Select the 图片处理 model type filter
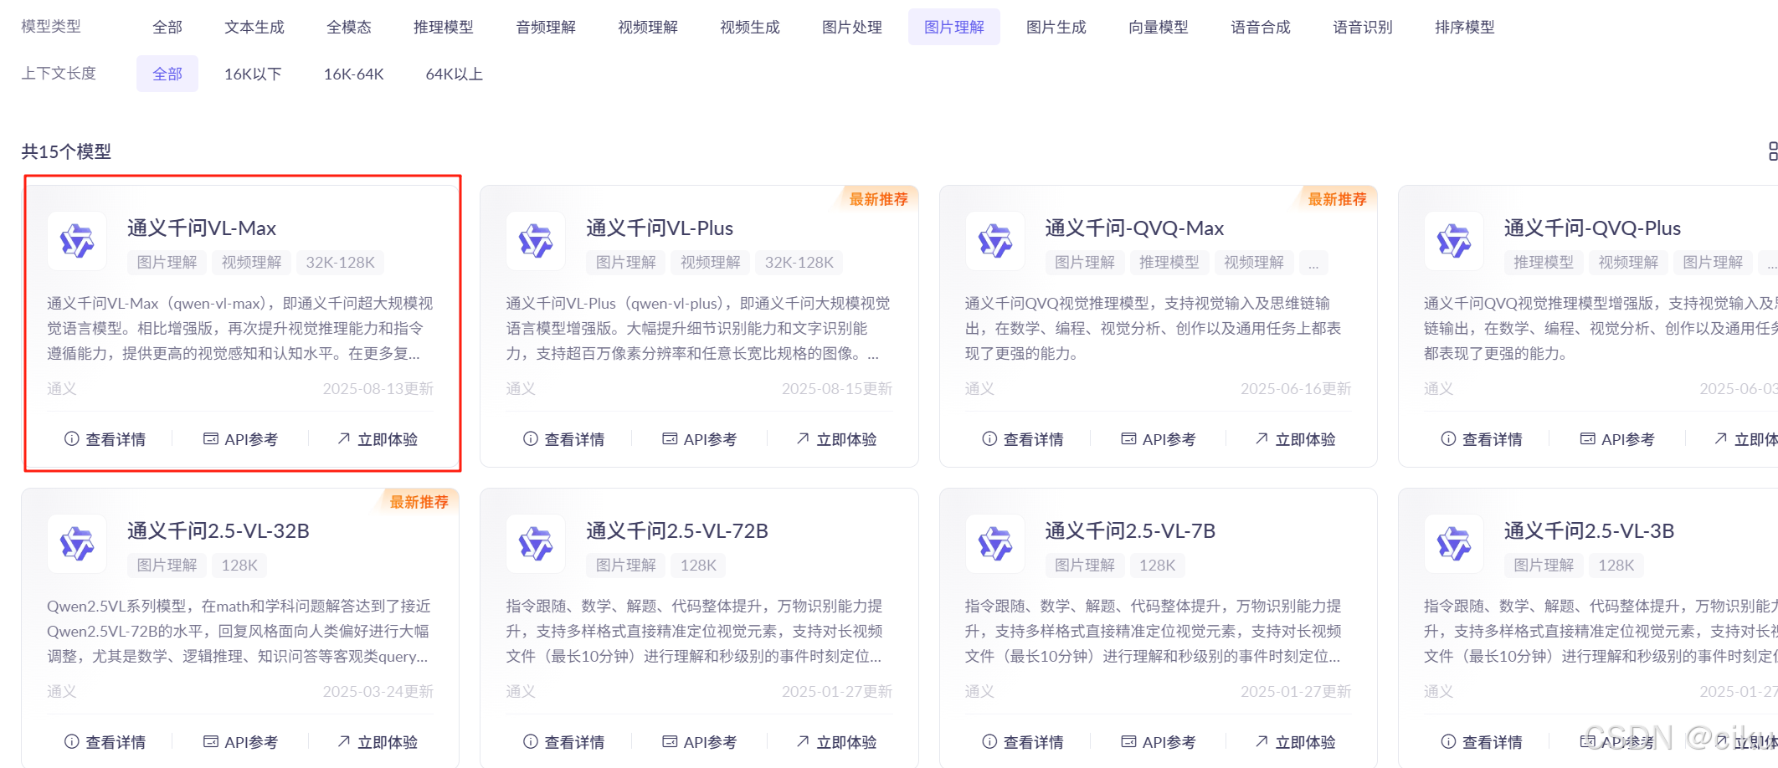Viewport: 1778px width, 768px height. tap(852, 27)
